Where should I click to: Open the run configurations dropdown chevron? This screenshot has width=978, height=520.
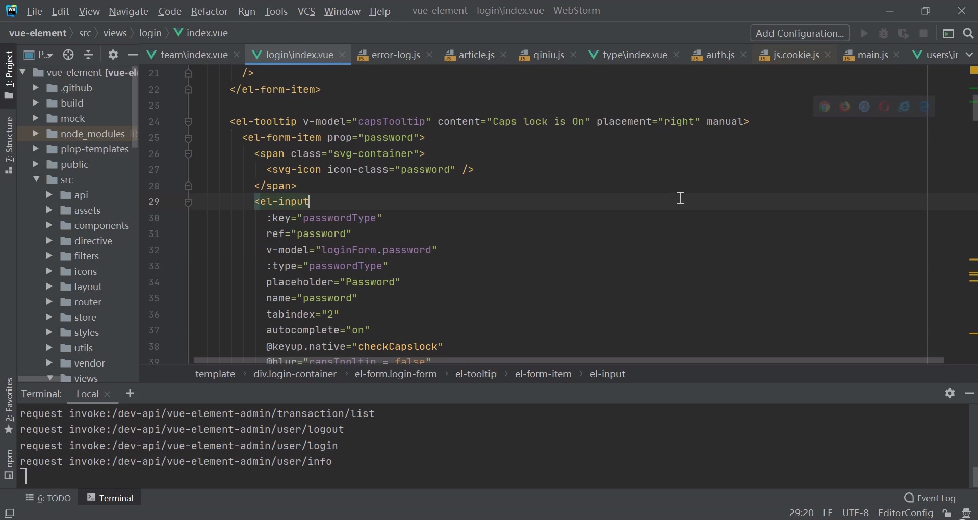pos(969,55)
